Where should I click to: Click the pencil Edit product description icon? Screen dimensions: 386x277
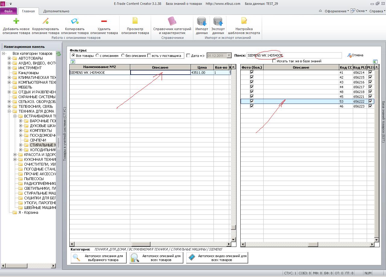(46, 21)
